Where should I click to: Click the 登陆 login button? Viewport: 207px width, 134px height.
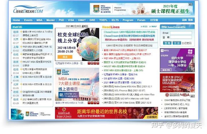tap(167, 43)
